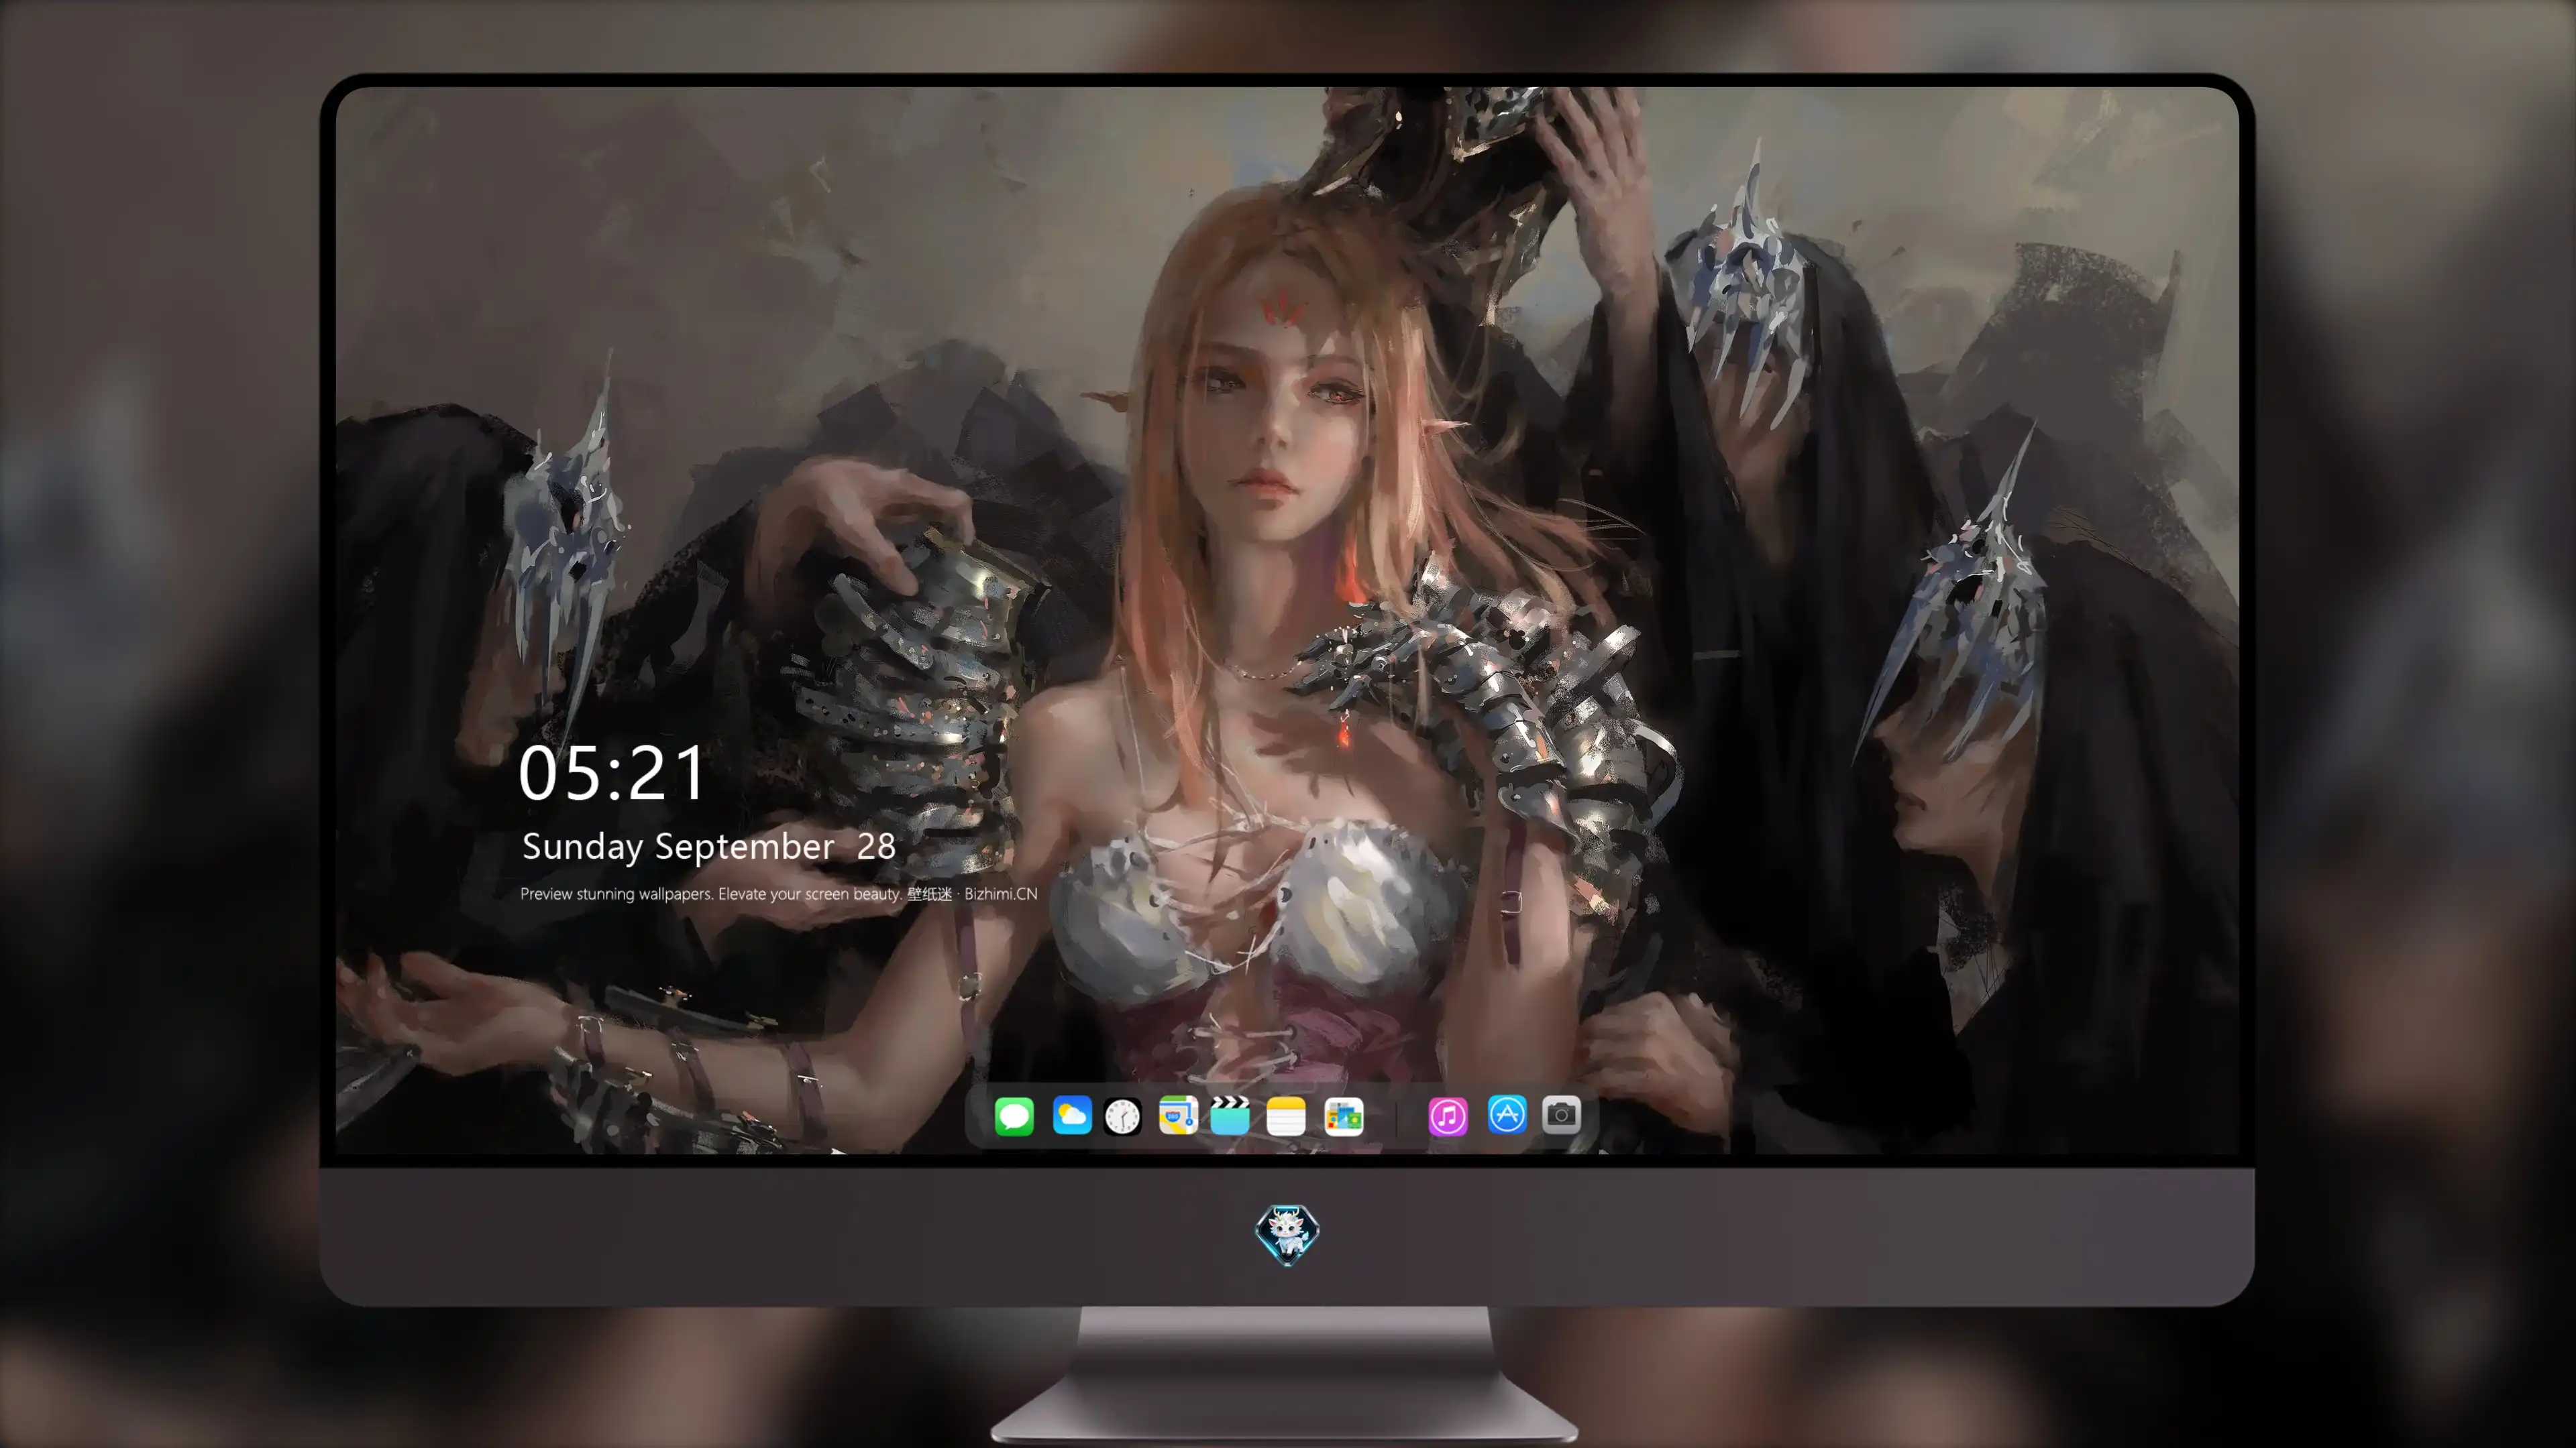Open the Camera app in dock

coord(1561,1114)
